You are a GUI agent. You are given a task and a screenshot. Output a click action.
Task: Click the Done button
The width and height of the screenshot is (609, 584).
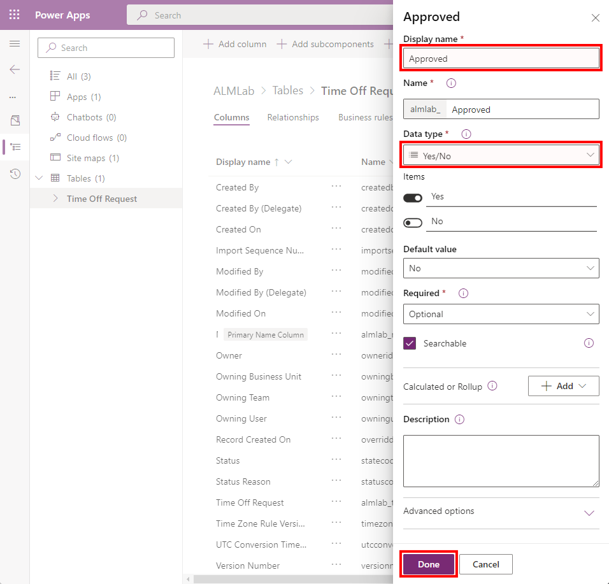coord(429,564)
